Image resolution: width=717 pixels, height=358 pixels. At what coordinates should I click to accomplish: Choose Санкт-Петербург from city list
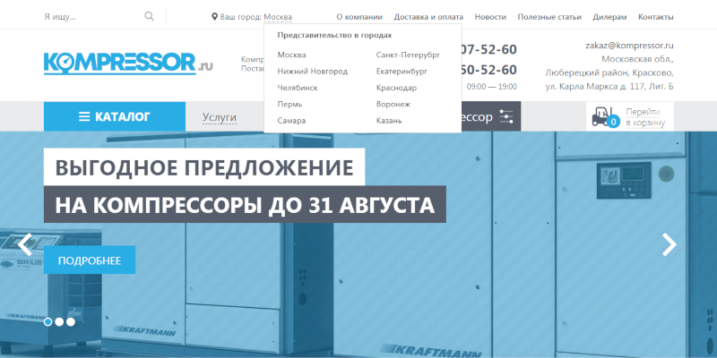(408, 55)
